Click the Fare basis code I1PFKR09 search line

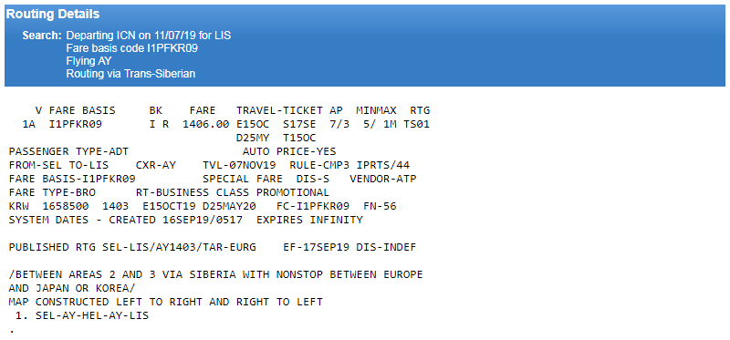pos(131,48)
